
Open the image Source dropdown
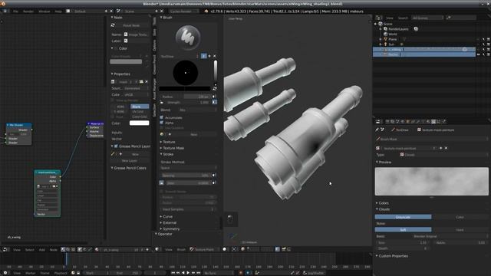136,89
